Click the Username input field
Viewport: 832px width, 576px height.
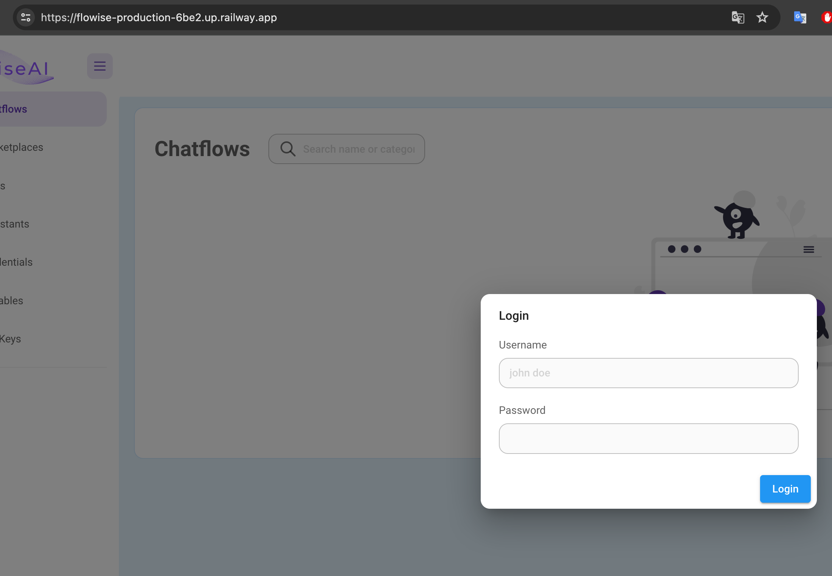click(648, 373)
